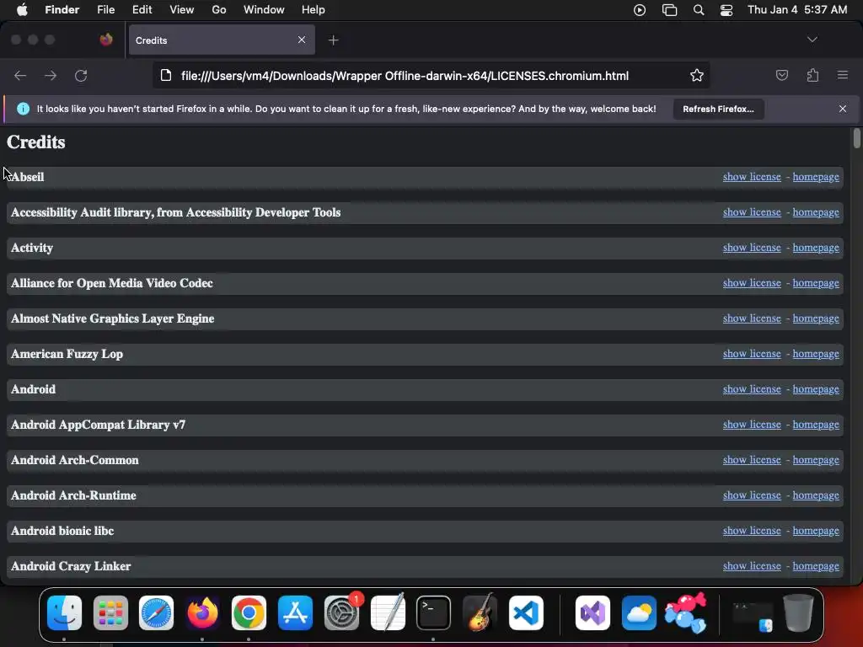Open homepage link for Android Arch-Runtime
The height and width of the screenshot is (647, 863).
click(x=816, y=495)
